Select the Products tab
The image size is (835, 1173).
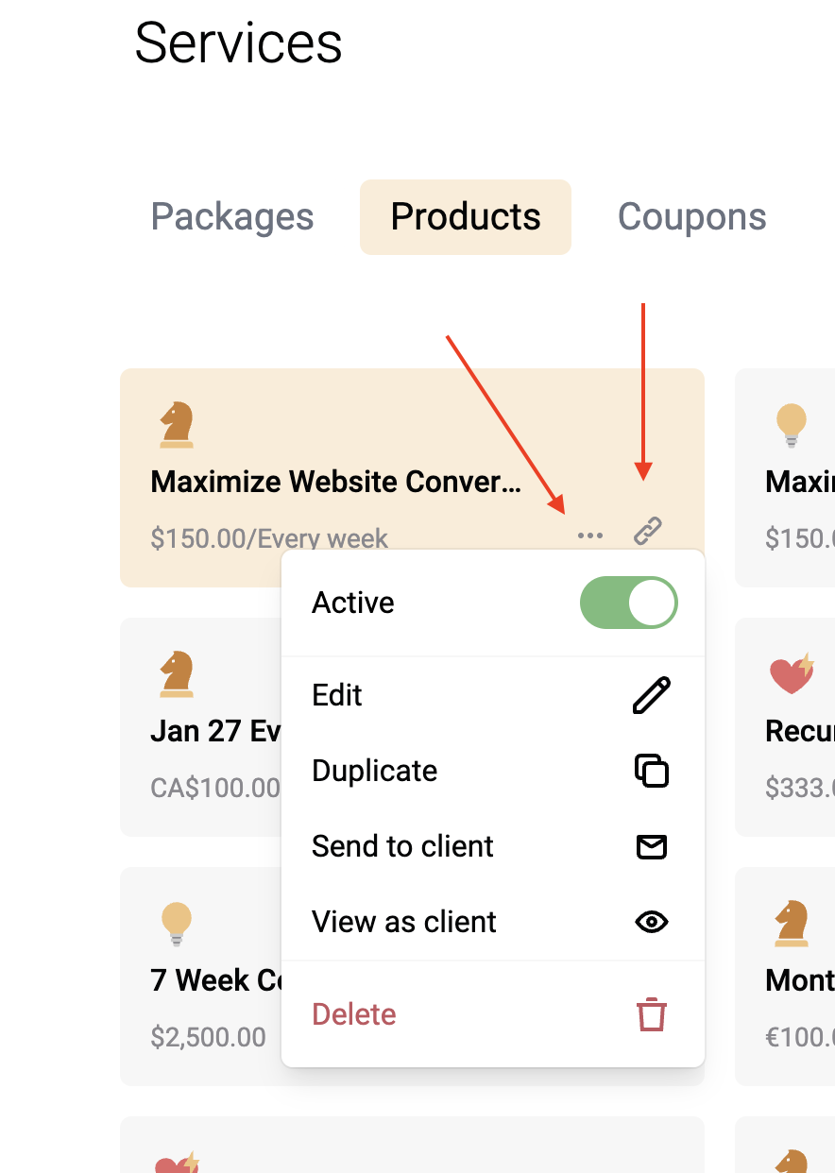pyautogui.click(x=466, y=217)
